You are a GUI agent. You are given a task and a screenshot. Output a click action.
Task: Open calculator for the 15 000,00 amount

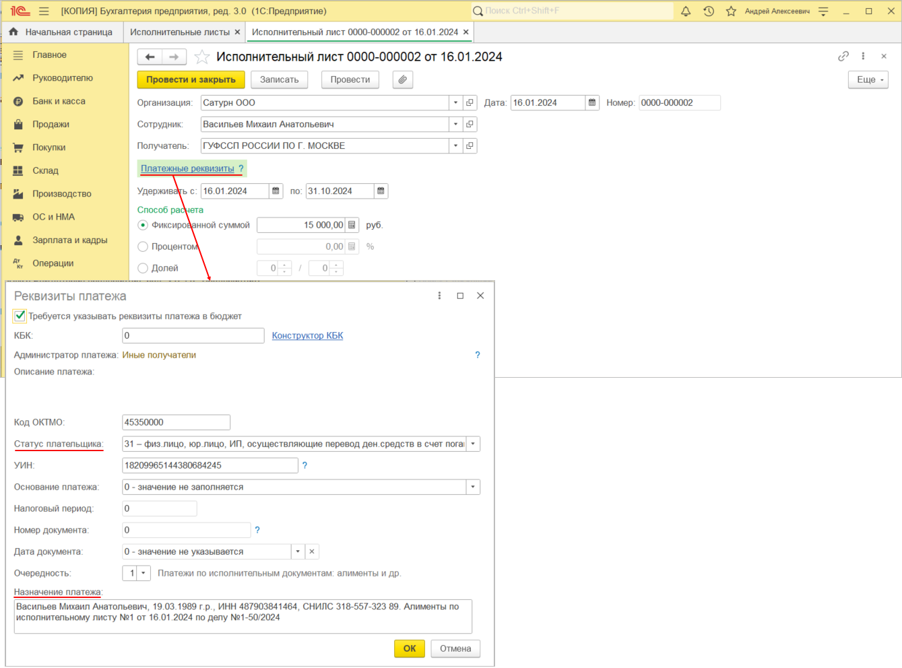(x=352, y=225)
